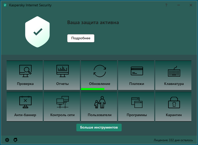
Task: Open Пользователи parental control tile
Action: click(x=99, y=106)
